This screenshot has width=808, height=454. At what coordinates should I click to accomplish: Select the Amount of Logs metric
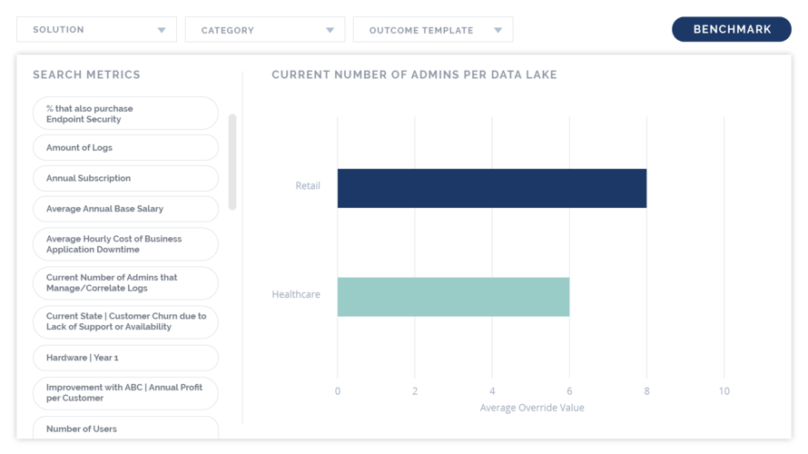(x=125, y=147)
